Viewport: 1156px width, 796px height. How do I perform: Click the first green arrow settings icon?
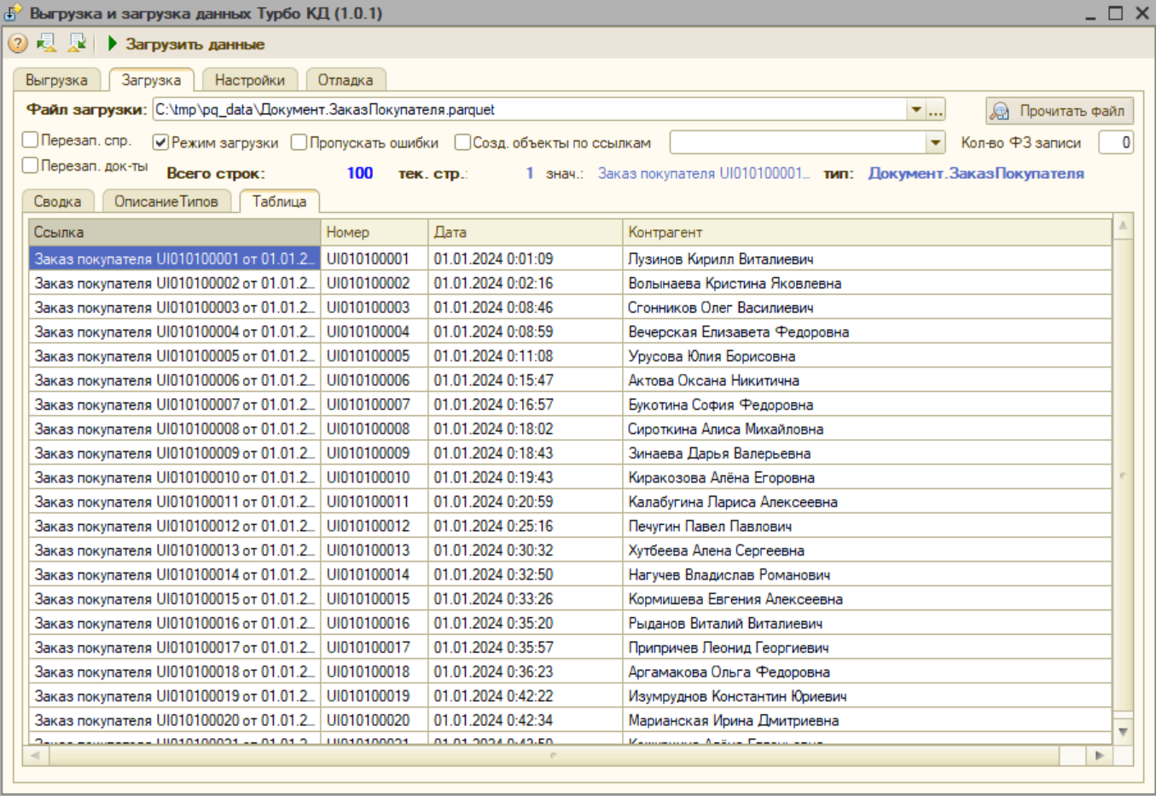[x=46, y=43]
